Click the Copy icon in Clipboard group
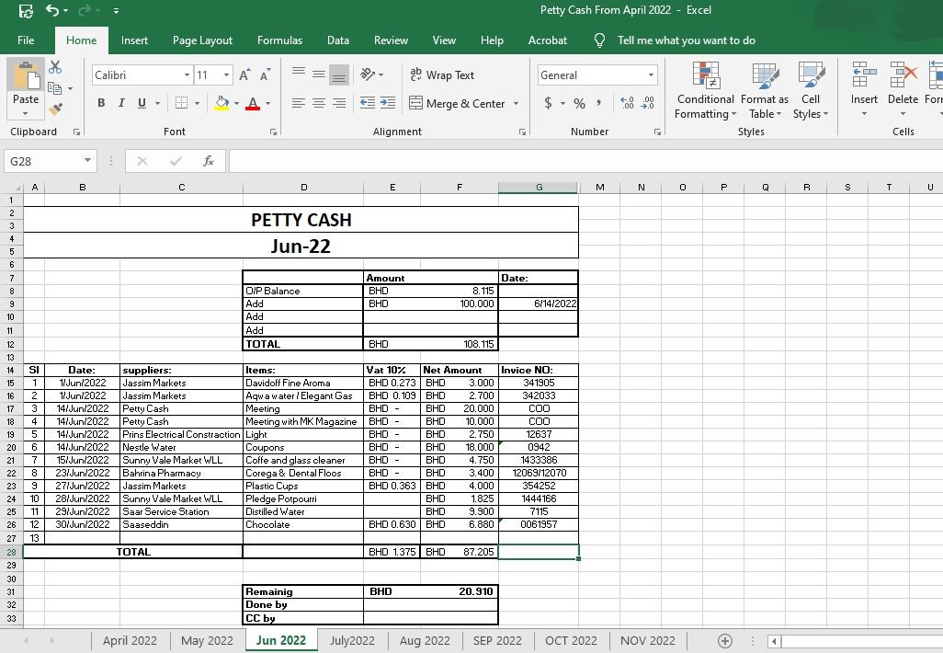The image size is (943, 653). [55, 88]
